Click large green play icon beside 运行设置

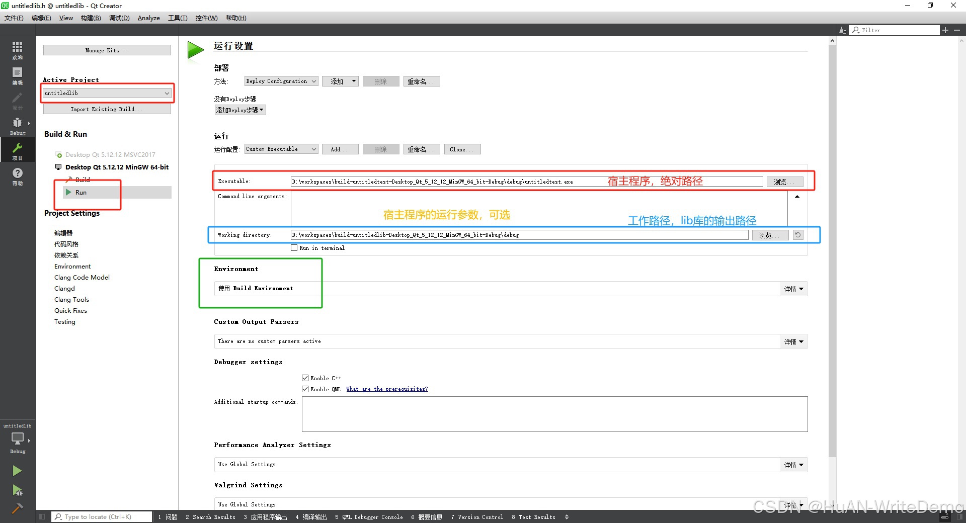[195, 50]
